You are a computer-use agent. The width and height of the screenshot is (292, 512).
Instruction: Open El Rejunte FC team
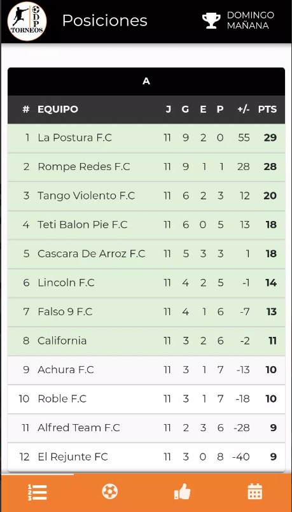click(73, 457)
